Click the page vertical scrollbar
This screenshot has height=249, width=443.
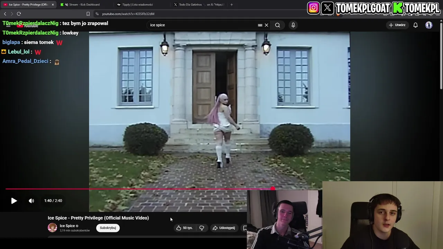[441, 55]
